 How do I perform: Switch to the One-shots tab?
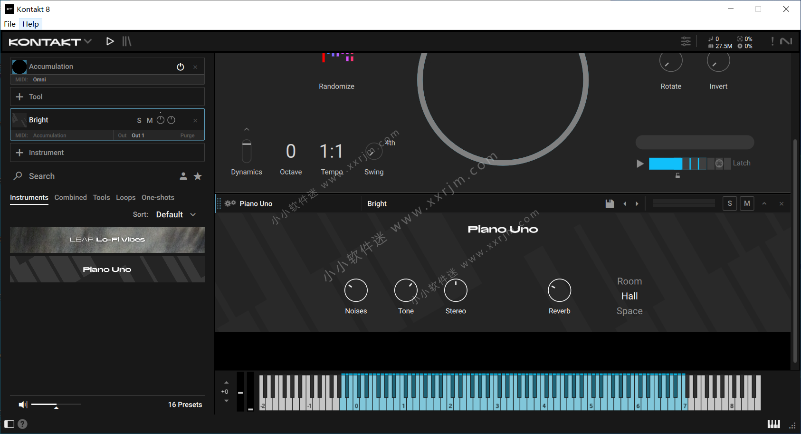point(158,197)
